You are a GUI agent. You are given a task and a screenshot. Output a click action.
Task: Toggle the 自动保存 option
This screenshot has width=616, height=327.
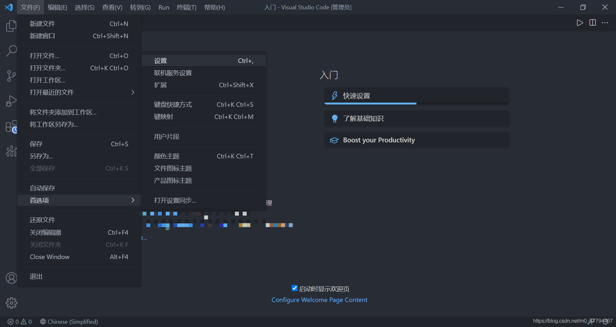79,188
